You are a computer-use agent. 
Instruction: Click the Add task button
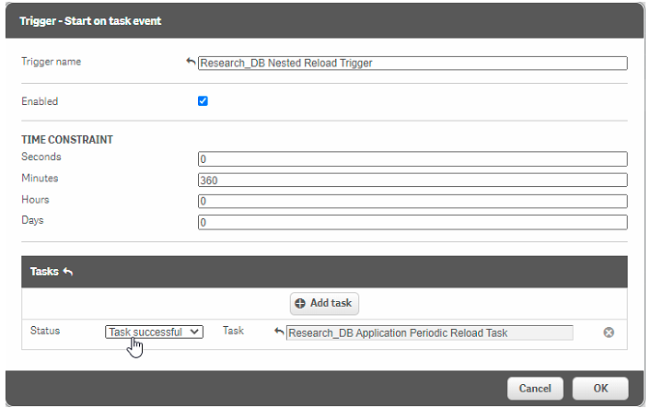click(x=324, y=303)
